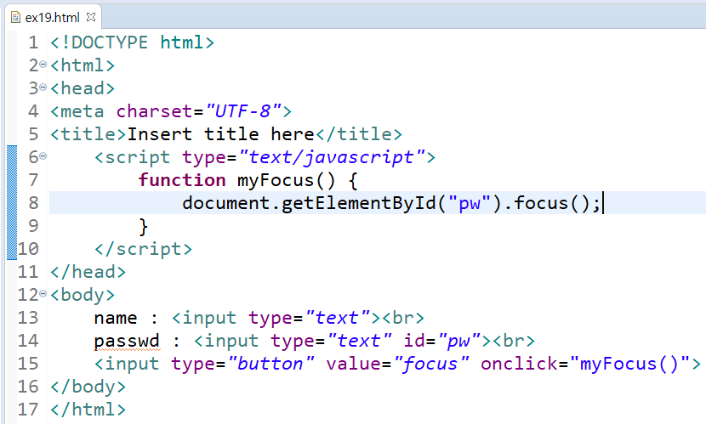706x424 pixels.
Task: Collapse the script block fold on line 6
Action: coord(43,156)
